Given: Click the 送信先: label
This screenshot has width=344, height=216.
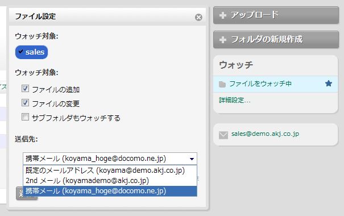Looking at the screenshot, I should (x=26, y=139).
